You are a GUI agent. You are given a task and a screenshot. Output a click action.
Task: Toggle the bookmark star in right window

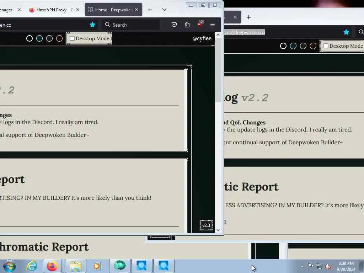[x=346, y=32]
